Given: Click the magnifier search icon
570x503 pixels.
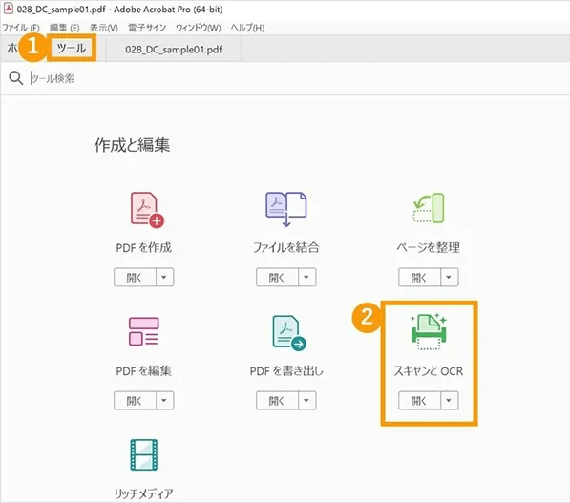Looking at the screenshot, I should [15, 78].
